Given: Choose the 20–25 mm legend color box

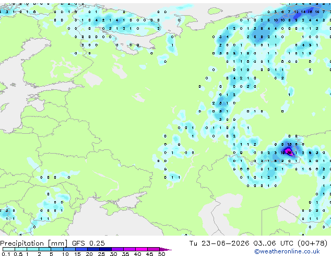Looking at the screenshot, I should [x=93, y=249].
